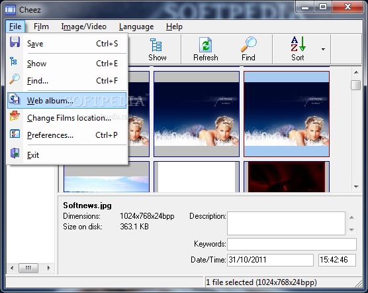Image resolution: width=368 pixels, height=293 pixels.
Task: Click in the Description text box
Action: [x=286, y=223]
